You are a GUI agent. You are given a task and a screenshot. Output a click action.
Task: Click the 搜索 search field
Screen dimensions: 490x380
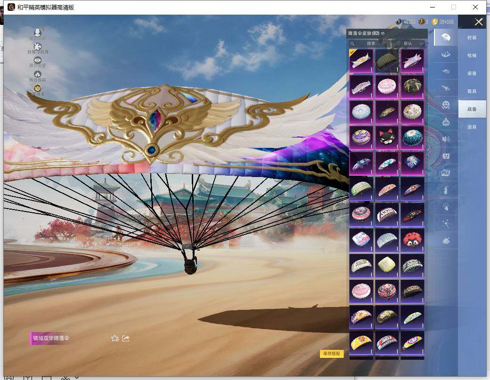[x=371, y=43]
